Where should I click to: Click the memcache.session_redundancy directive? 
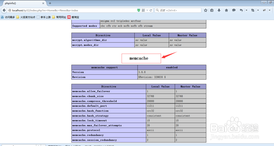click(x=94, y=140)
